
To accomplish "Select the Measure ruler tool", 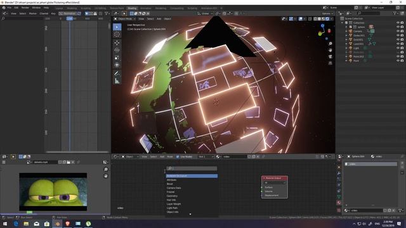I will (x=117, y=81).
